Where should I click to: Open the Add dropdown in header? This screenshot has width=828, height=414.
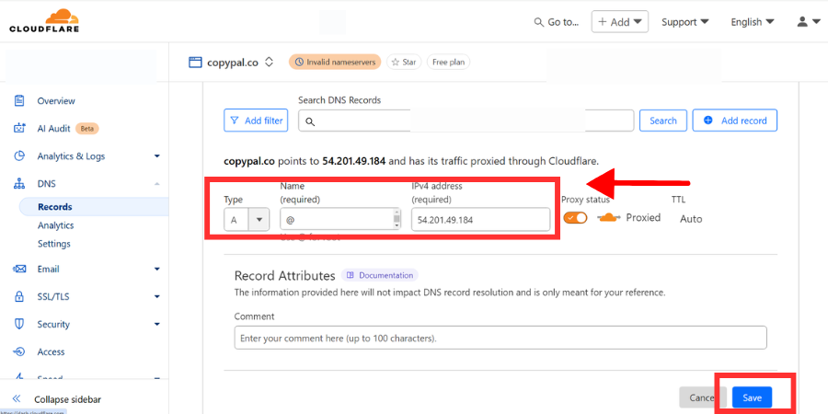point(619,22)
